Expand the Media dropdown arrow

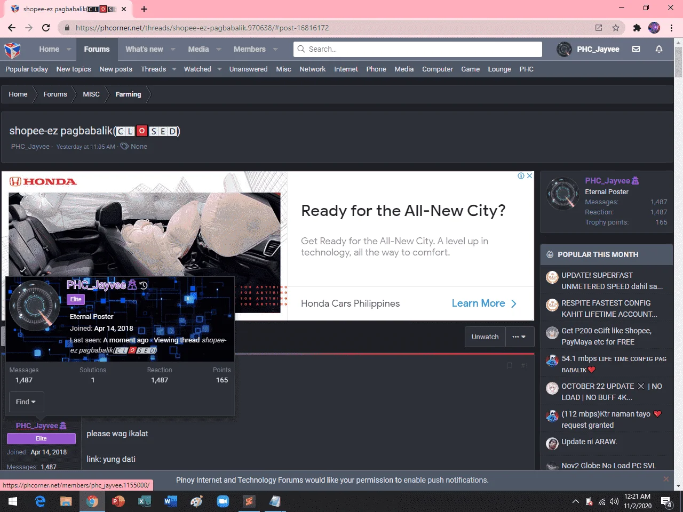coord(218,49)
